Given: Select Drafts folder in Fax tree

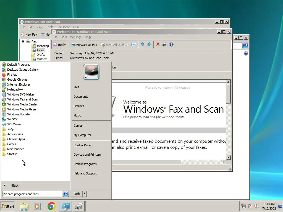Looking at the screenshot, I should tap(39, 55).
